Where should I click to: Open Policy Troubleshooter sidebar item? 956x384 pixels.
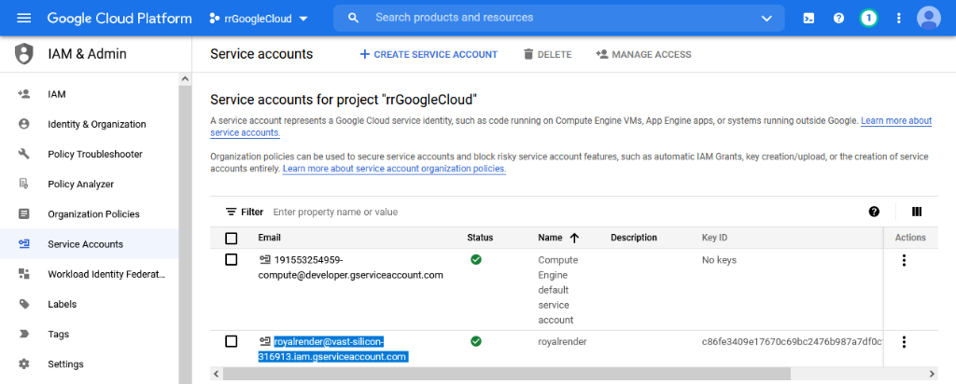tap(89, 154)
